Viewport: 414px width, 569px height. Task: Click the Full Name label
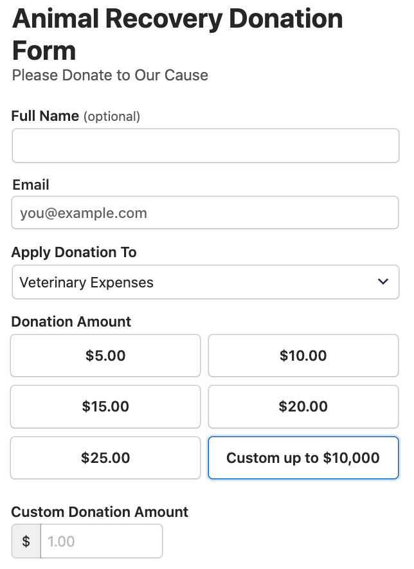coord(45,116)
